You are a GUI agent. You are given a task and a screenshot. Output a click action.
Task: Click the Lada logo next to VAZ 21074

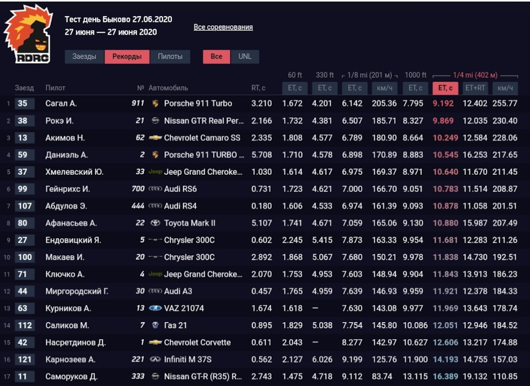click(155, 308)
